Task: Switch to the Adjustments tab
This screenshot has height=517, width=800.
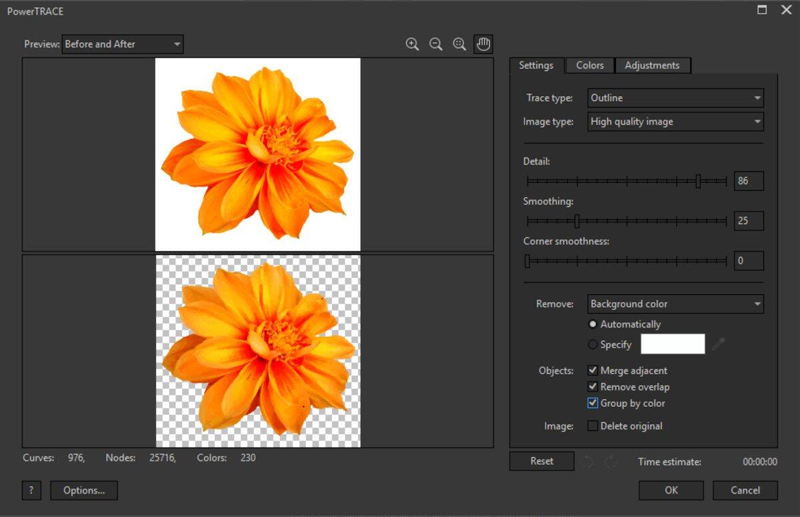Action: click(x=653, y=65)
